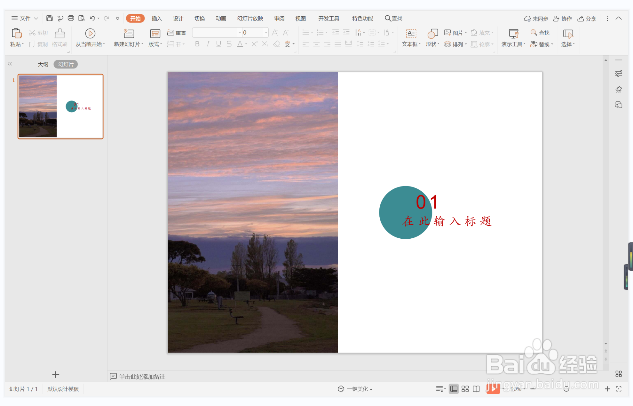Toggle Underline formatting
633x406 pixels.
(x=218, y=44)
